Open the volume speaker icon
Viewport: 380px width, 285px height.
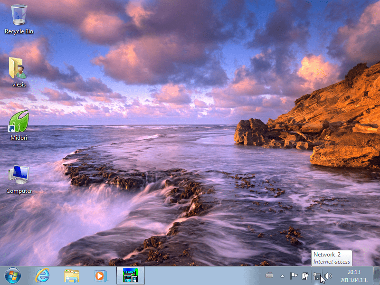click(328, 276)
